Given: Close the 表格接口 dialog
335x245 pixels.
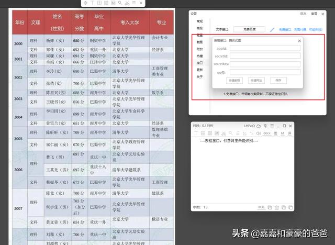Looking at the screenshot, I should pyautogui.click(x=299, y=41).
